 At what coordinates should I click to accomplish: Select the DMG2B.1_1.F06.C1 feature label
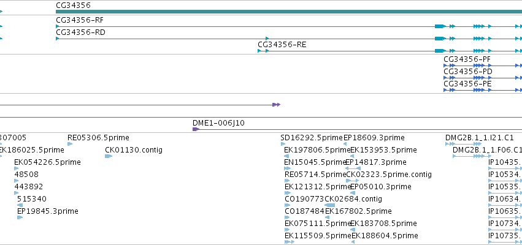coord(488,150)
